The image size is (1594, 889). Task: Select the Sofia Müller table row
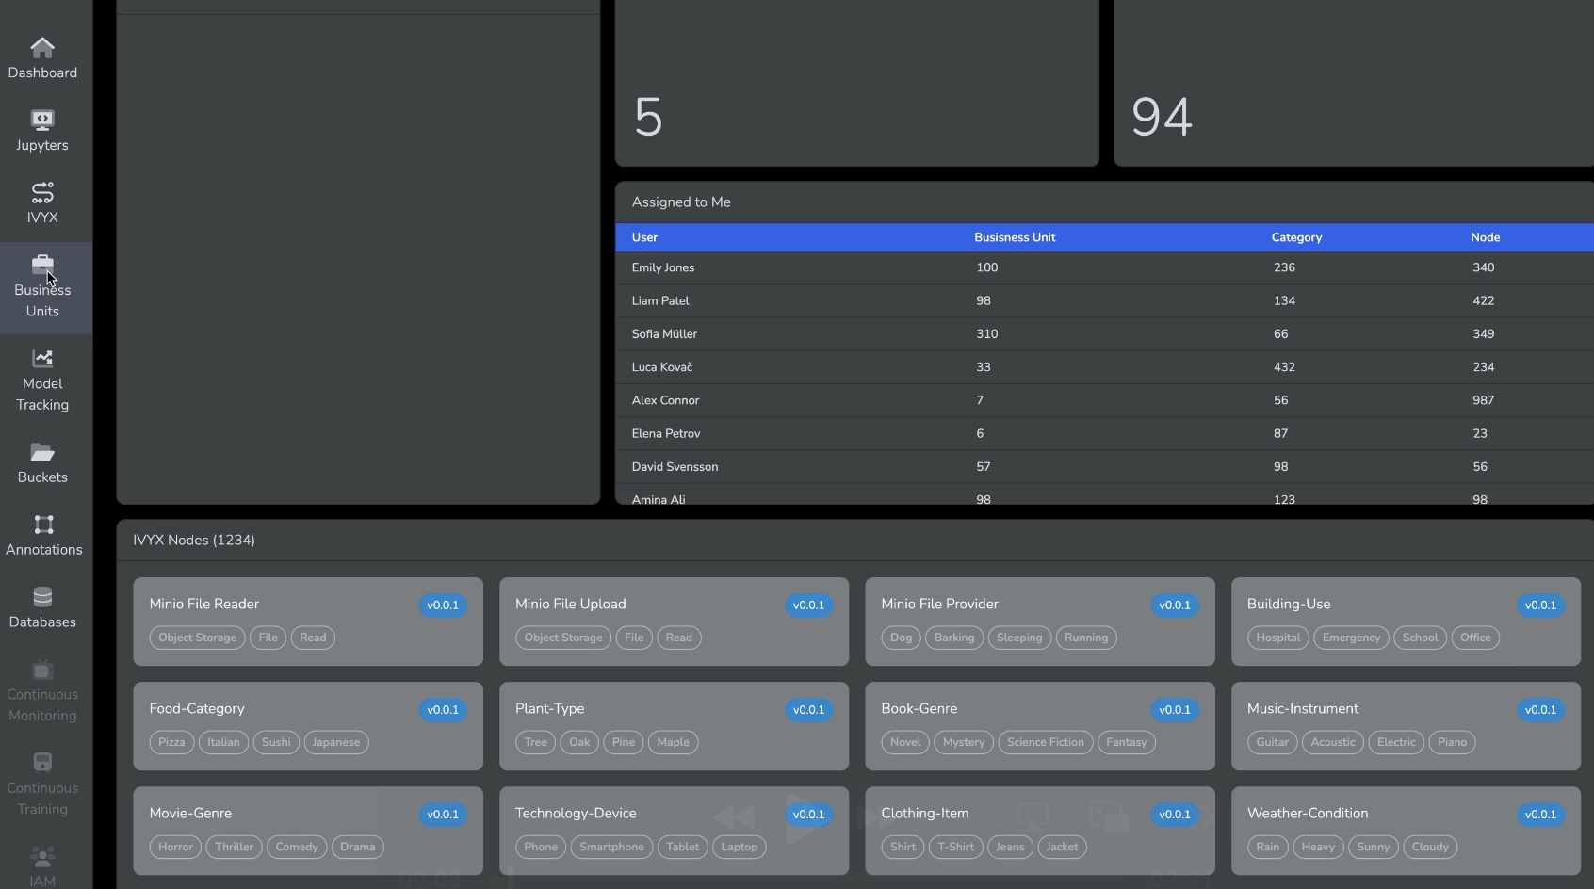pos(1102,334)
